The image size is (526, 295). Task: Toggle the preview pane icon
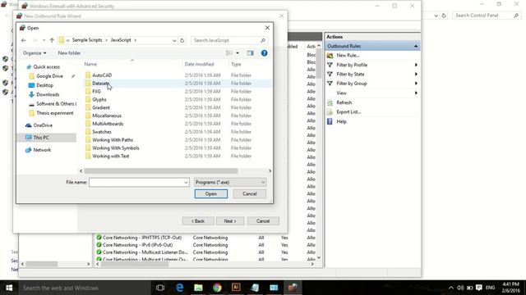(x=250, y=52)
